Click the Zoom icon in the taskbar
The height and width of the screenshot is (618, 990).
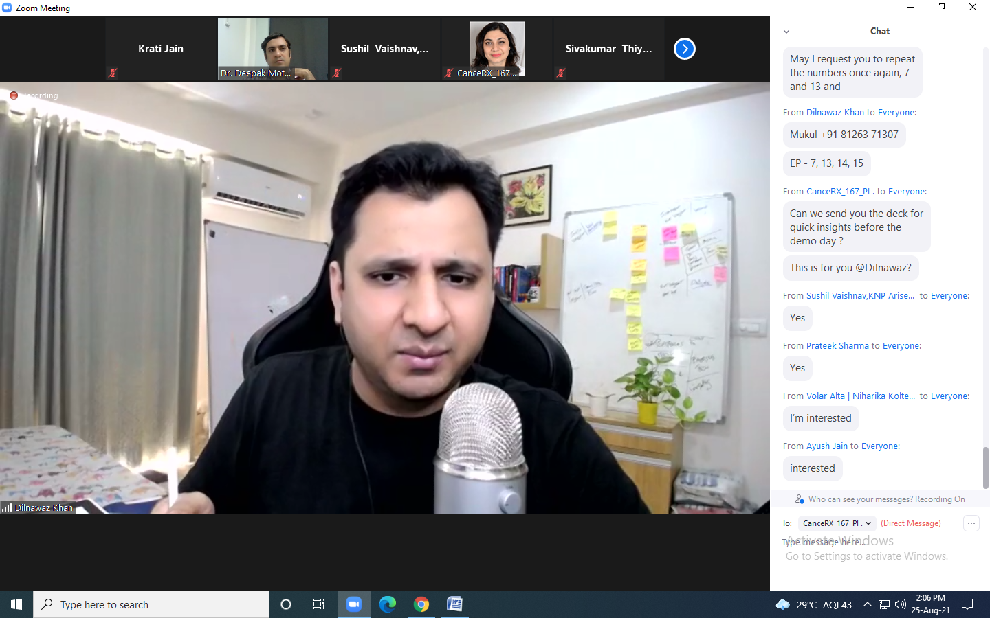click(x=353, y=604)
